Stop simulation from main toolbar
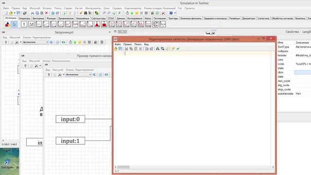Image resolution: width=311 pixels, height=175 pixels. point(146,13)
